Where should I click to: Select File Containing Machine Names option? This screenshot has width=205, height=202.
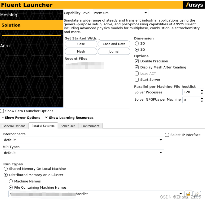[x=11, y=188]
